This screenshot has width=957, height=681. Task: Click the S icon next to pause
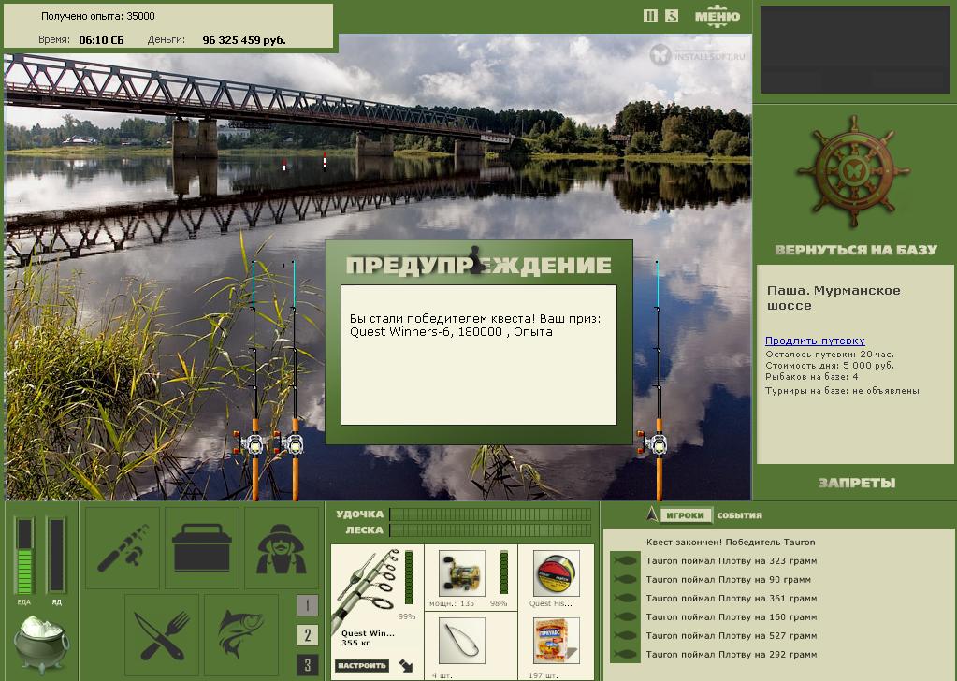coord(672,16)
